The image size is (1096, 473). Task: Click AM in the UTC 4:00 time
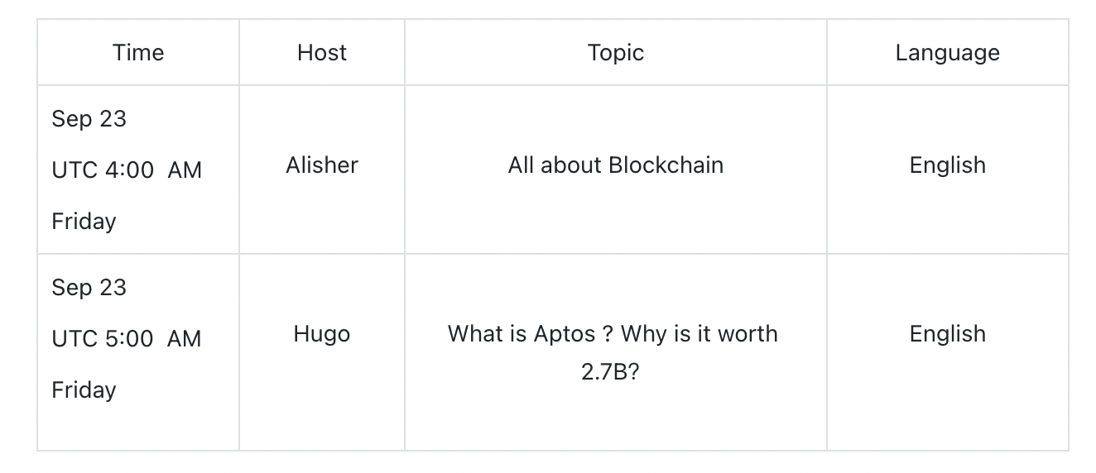pos(185,170)
